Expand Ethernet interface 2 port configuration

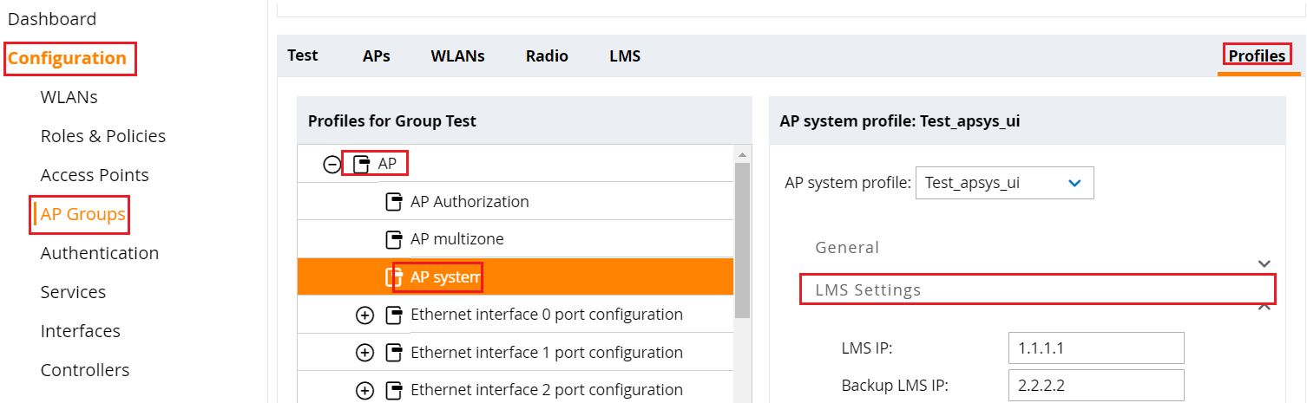[x=365, y=390]
